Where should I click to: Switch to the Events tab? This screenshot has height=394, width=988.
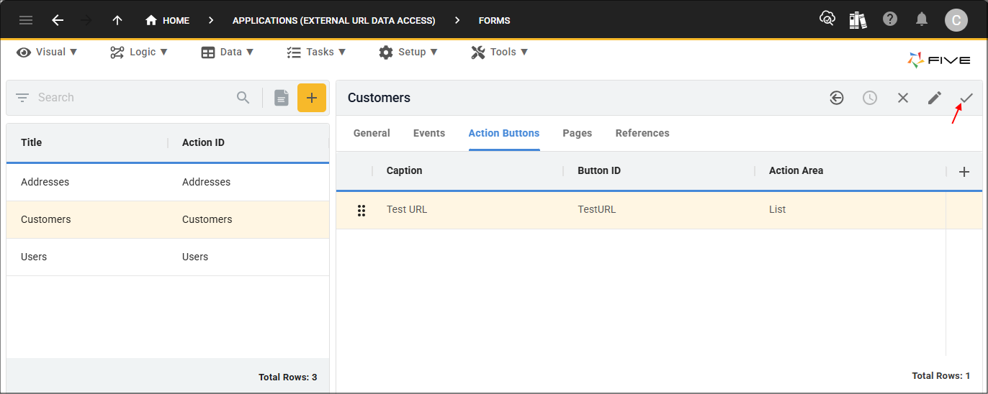coord(428,133)
